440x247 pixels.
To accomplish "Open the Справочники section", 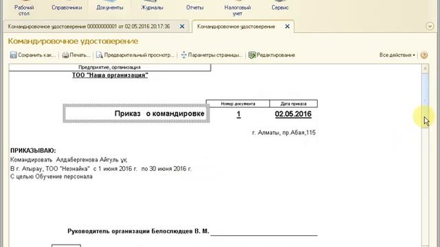I will (x=67, y=8).
